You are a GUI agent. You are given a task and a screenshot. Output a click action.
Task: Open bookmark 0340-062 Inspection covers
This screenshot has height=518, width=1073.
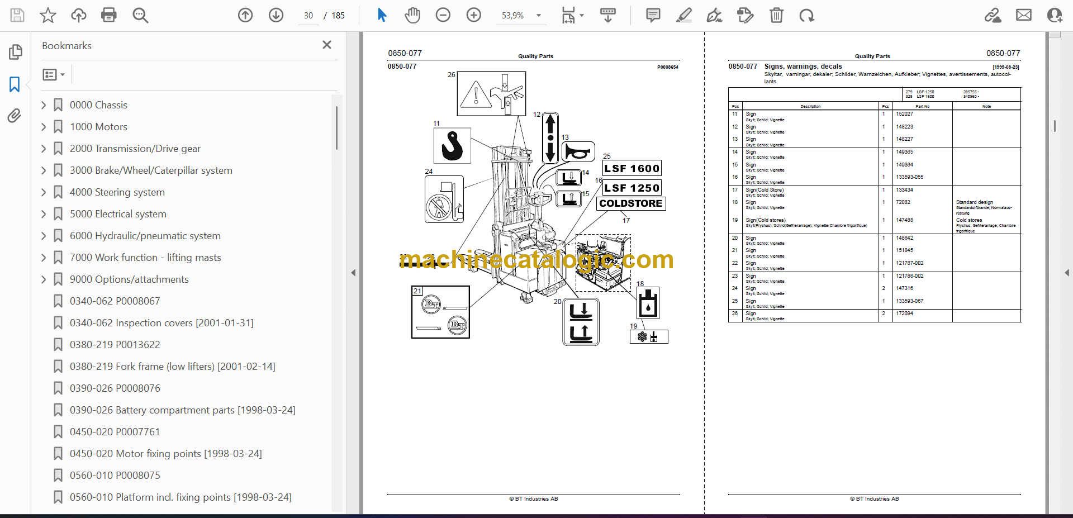pos(162,323)
